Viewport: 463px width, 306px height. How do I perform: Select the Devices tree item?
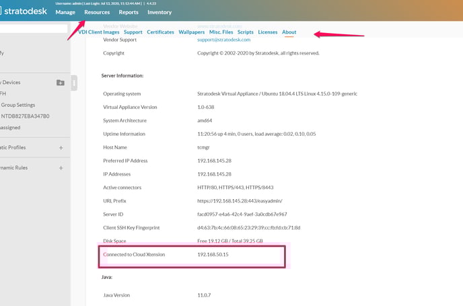pyautogui.click(x=10, y=82)
